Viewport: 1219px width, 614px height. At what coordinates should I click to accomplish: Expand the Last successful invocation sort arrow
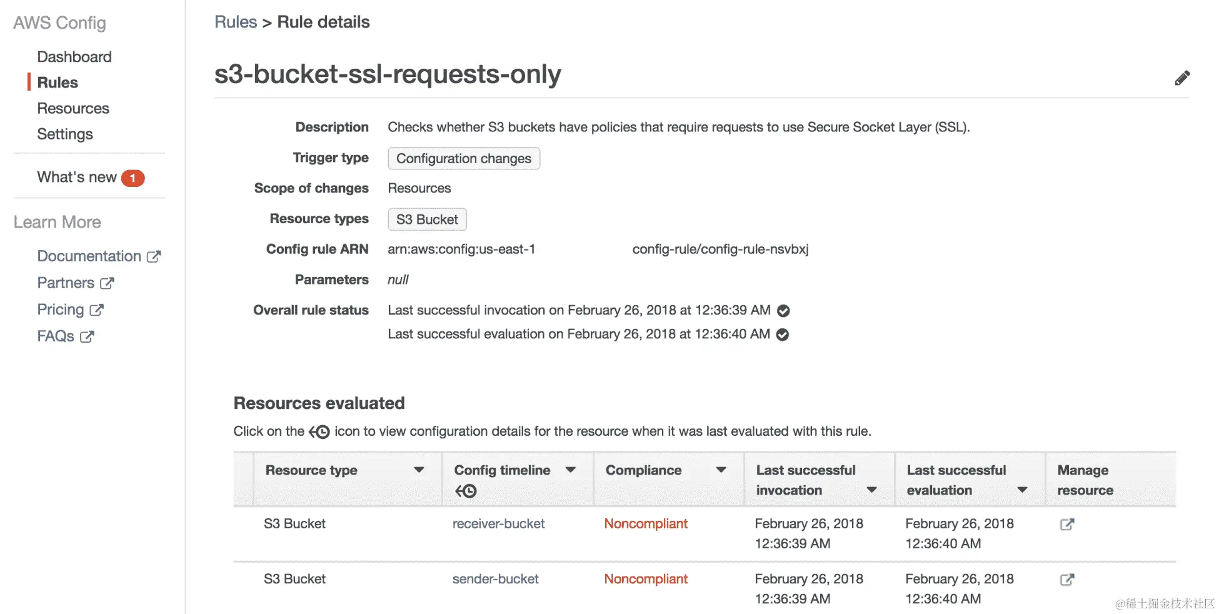pos(871,490)
